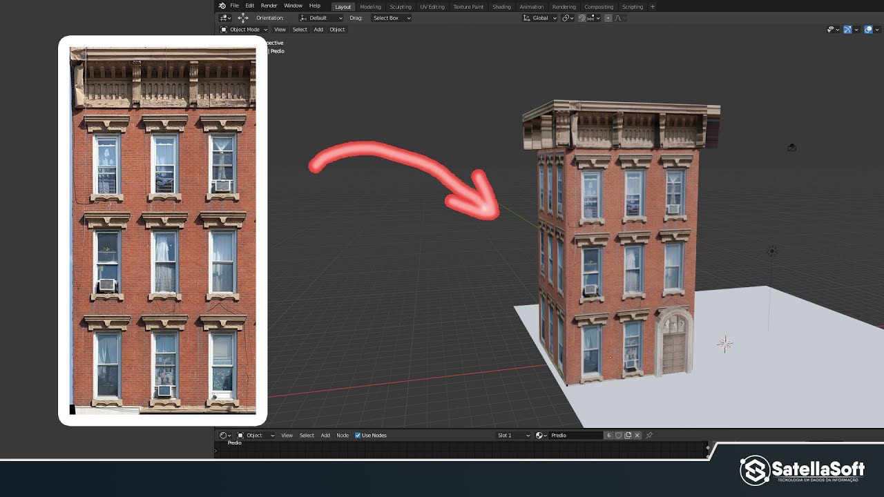Open the active tool settings icon dropdown
This screenshot has height=497, width=884.
point(225,18)
